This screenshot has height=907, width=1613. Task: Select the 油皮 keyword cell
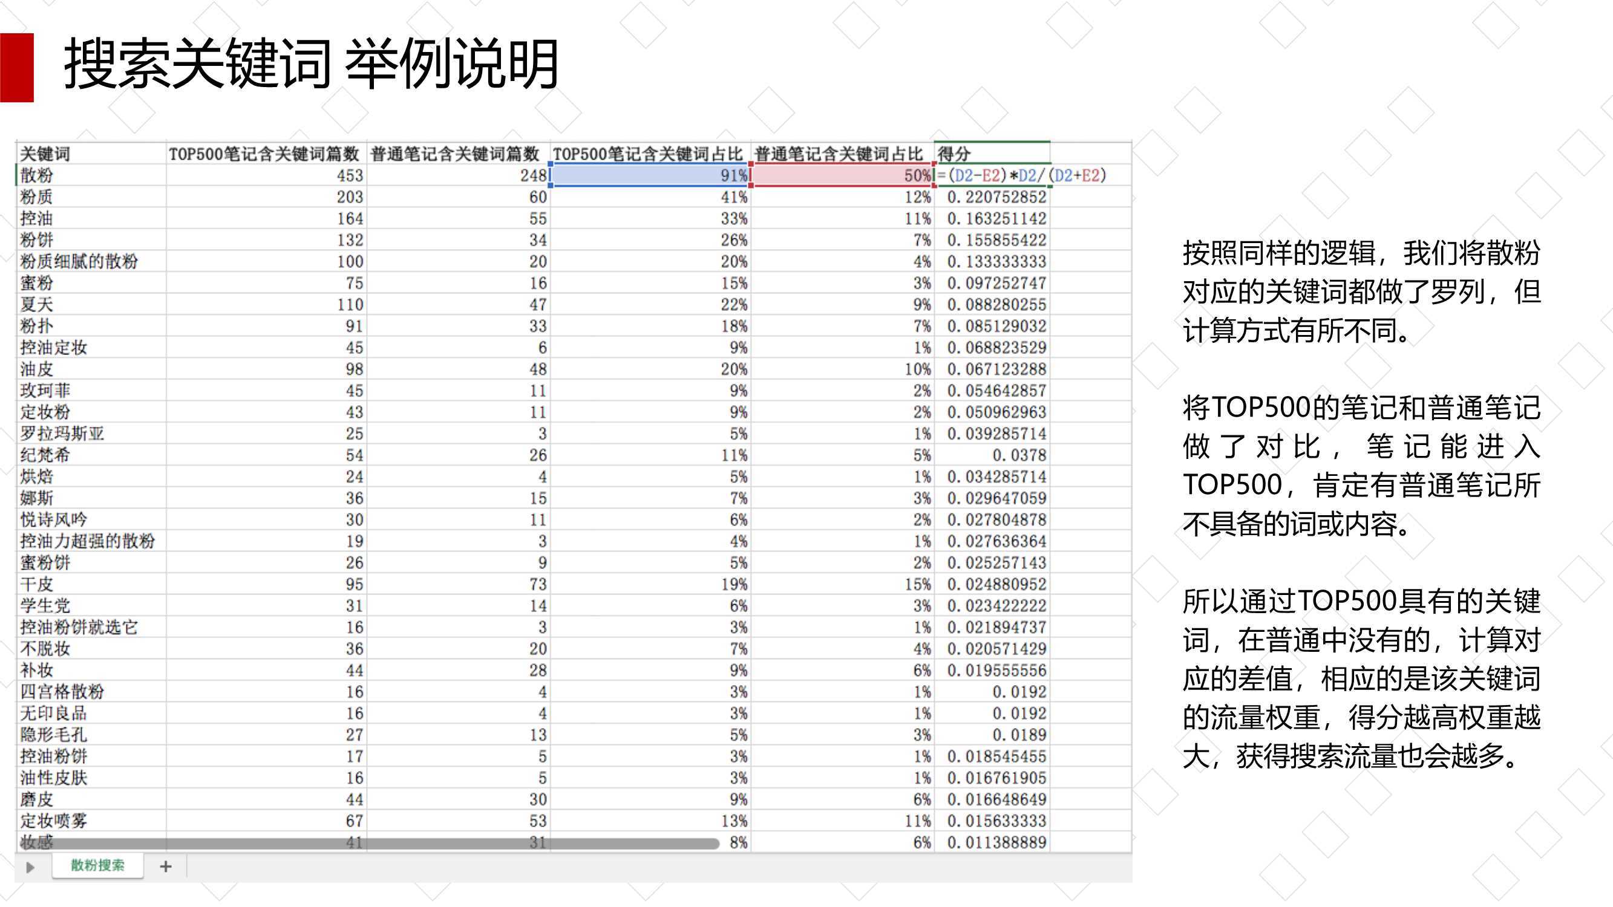(91, 369)
